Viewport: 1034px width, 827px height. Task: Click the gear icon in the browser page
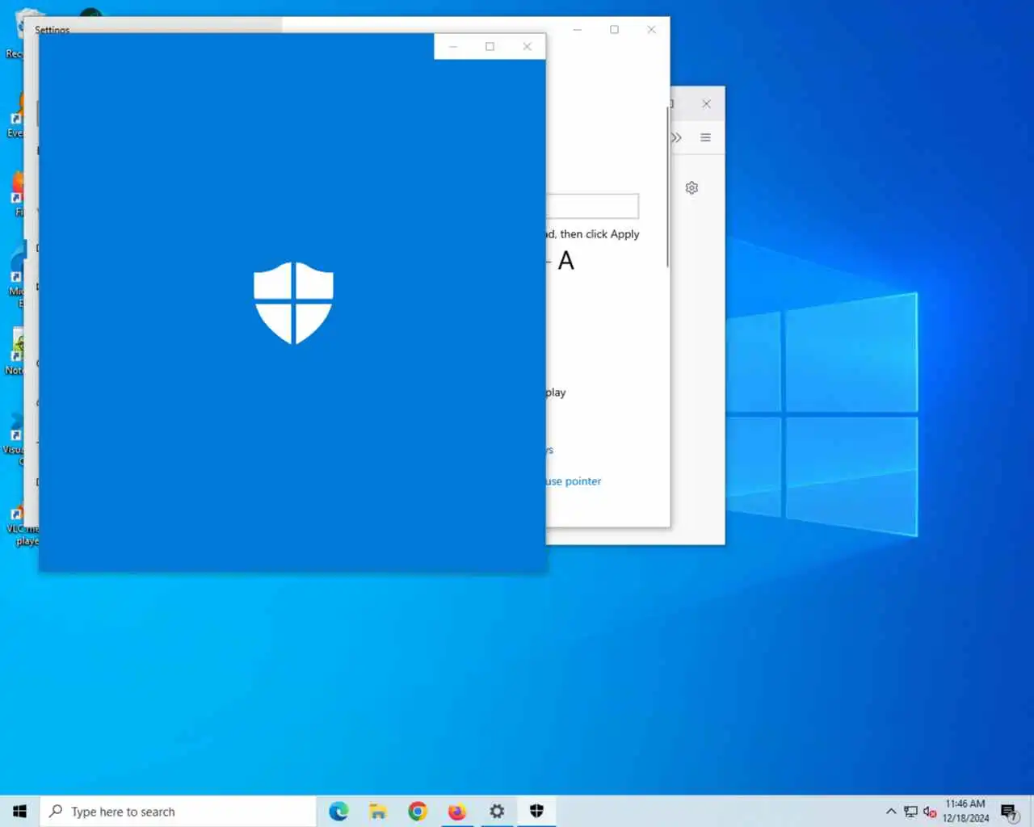tap(691, 187)
